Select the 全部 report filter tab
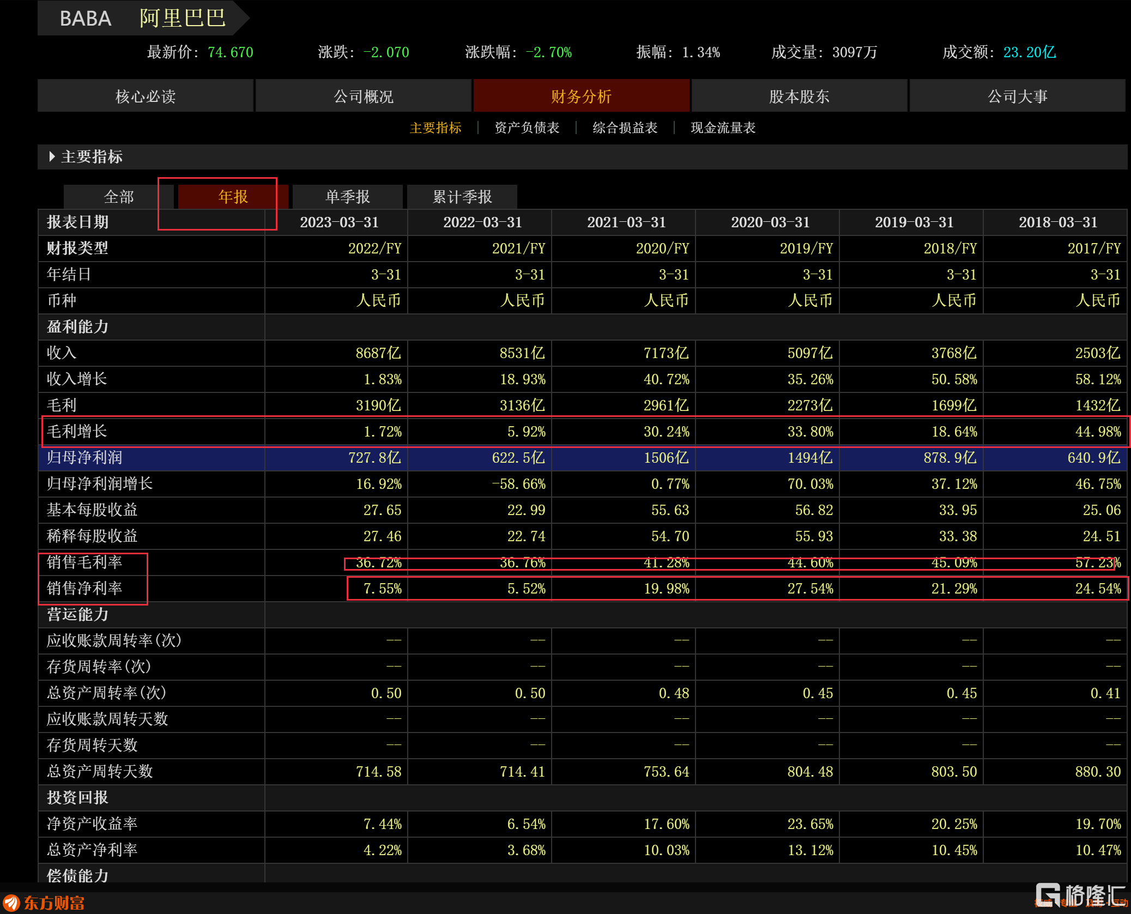The height and width of the screenshot is (914, 1131). [119, 197]
